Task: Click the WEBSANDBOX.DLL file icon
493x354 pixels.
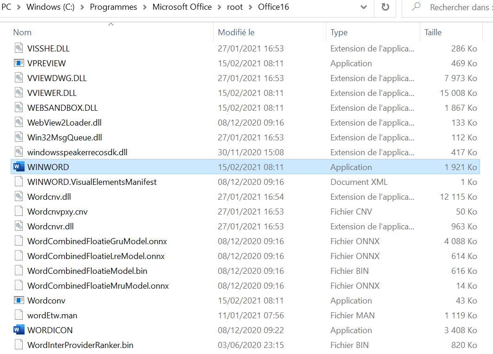Action: pyautogui.click(x=19, y=107)
